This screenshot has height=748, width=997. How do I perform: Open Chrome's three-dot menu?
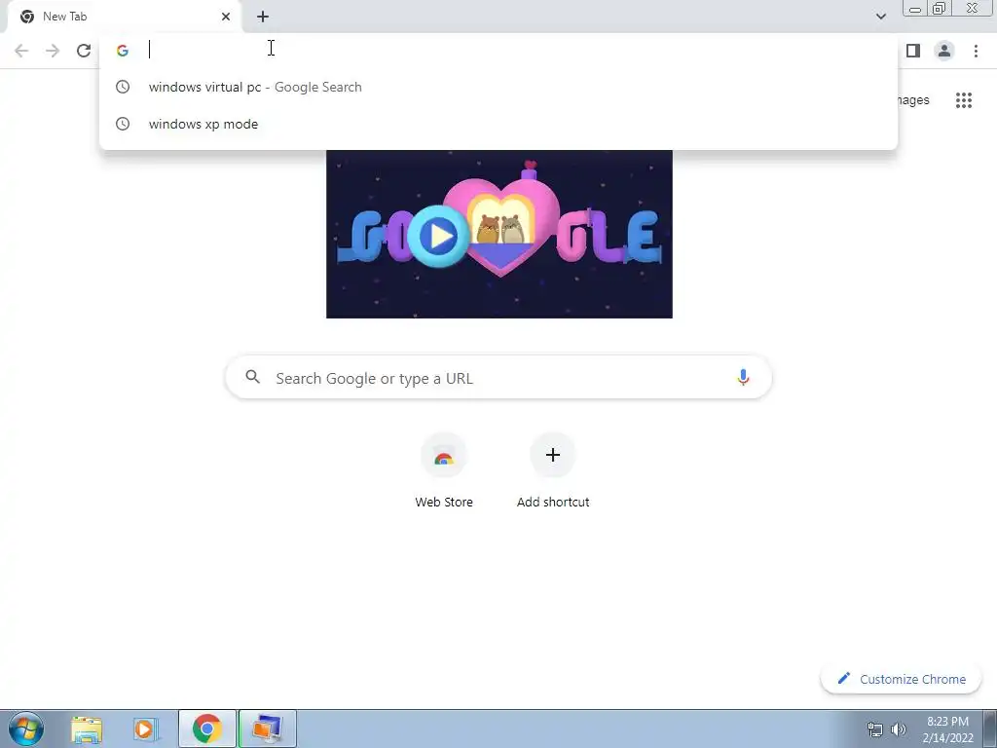[976, 51]
